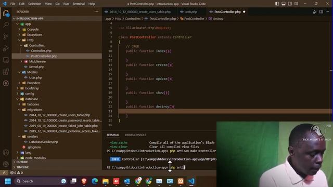
Task: Select the PostController.php editor tab
Action: pos(227,12)
